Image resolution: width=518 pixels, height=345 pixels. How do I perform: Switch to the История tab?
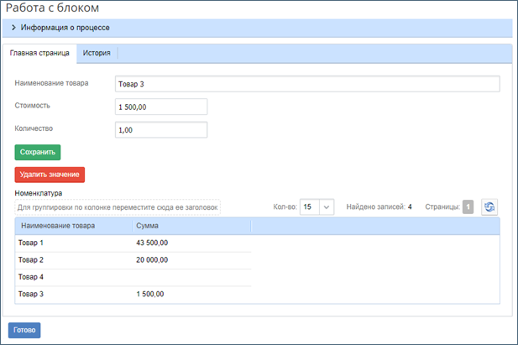click(x=97, y=53)
